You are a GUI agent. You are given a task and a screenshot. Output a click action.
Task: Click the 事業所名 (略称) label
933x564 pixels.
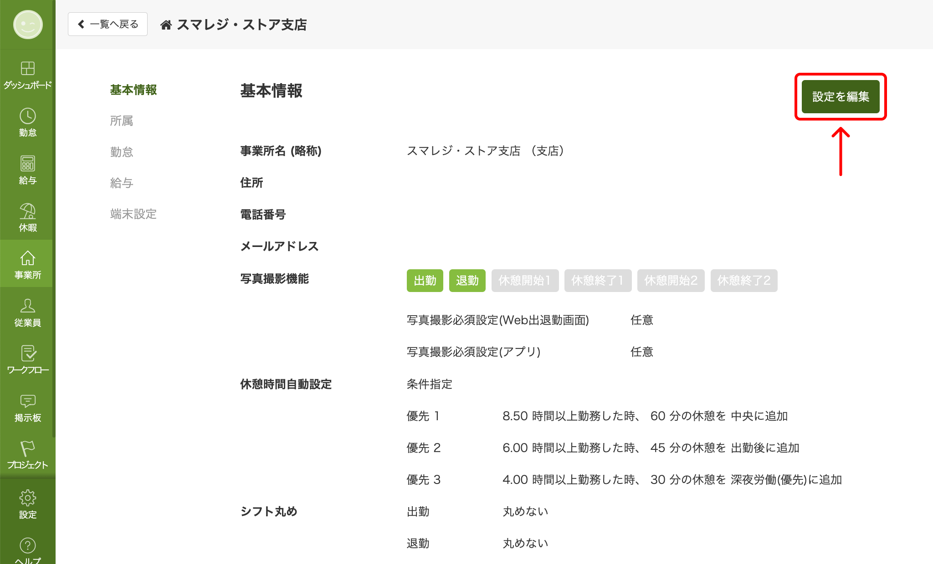[x=281, y=151]
